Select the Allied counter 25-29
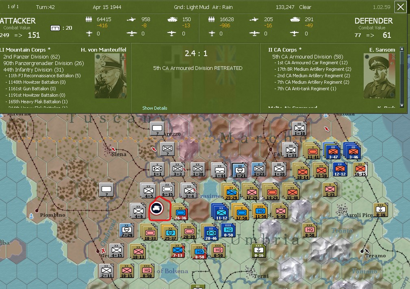This screenshot has width=410, height=289. [x=231, y=192]
